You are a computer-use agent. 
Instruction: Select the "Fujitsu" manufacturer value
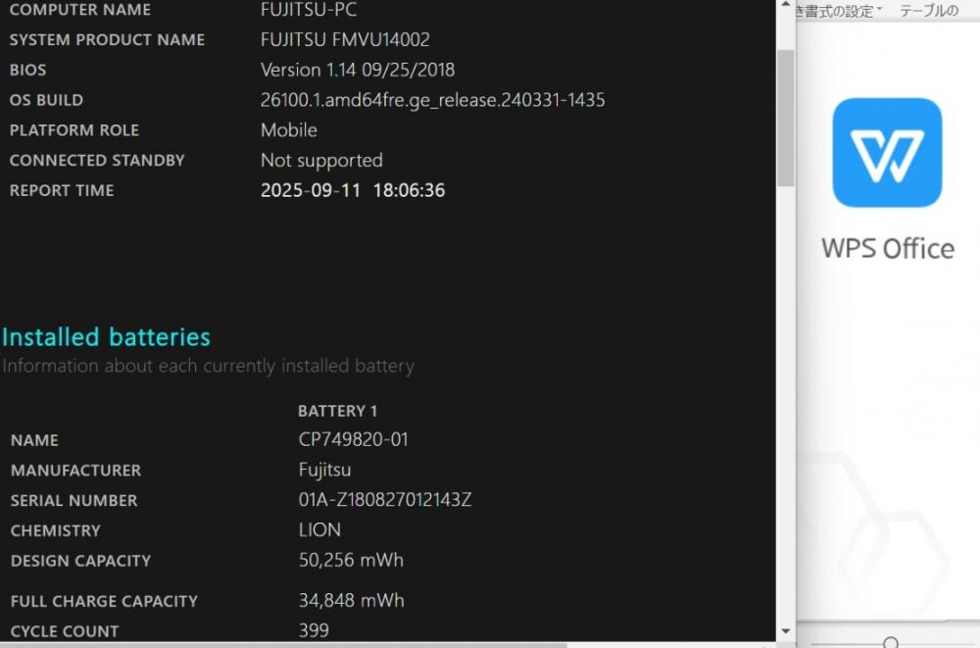click(324, 470)
